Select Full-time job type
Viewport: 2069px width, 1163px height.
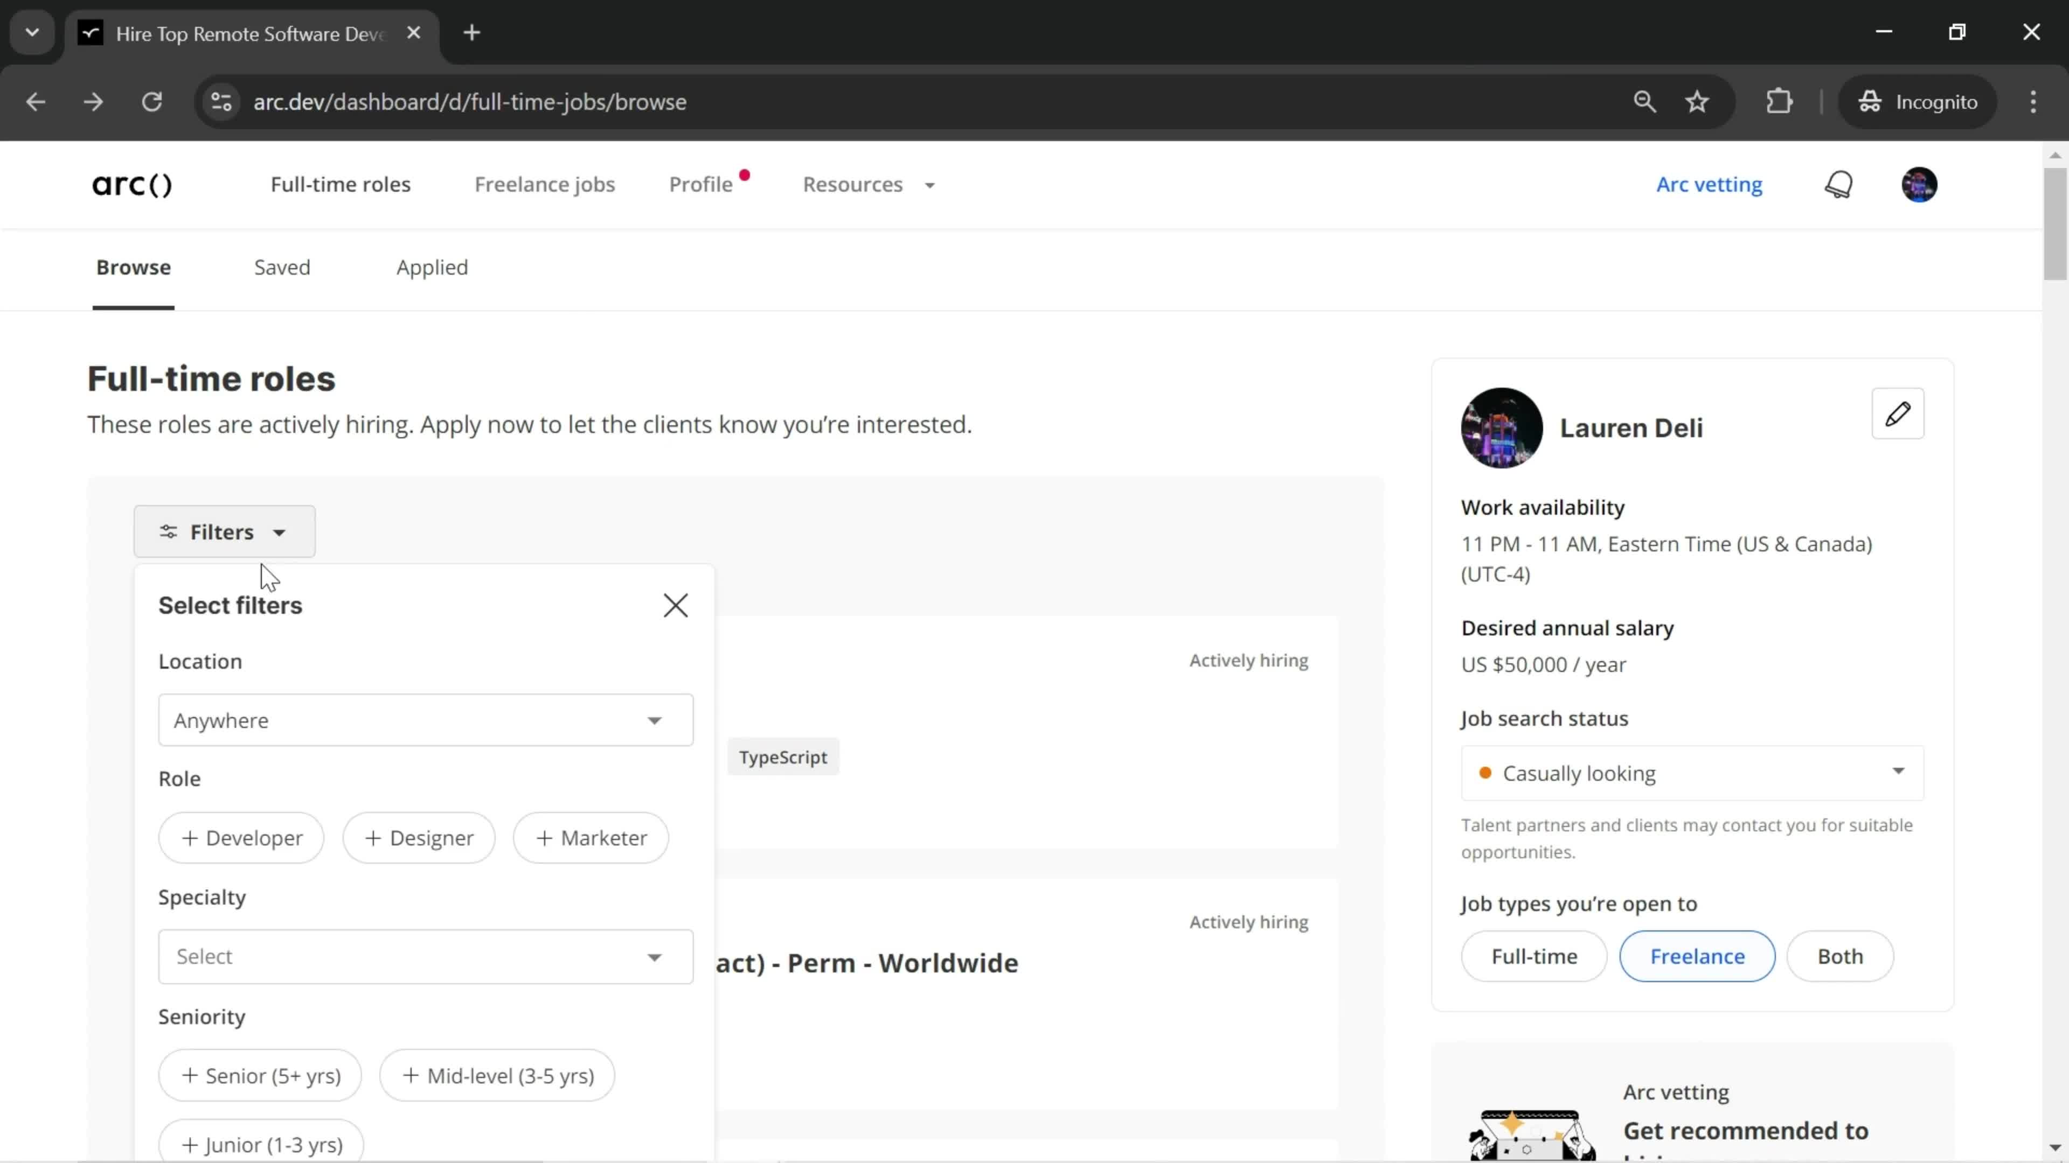point(1534,956)
